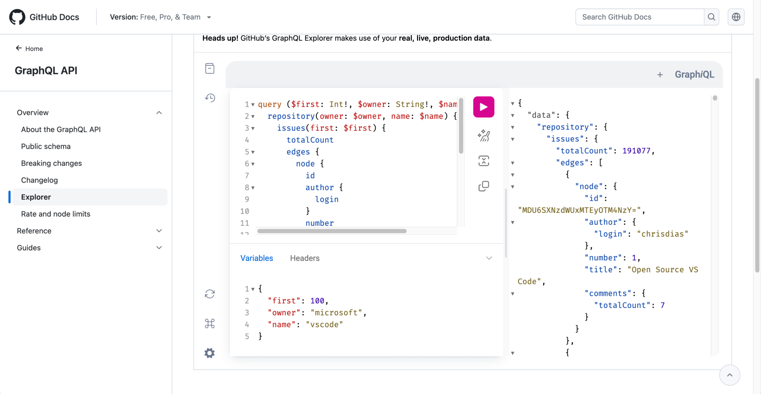The width and height of the screenshot is (761, 394).
Task: Click the page vertical scrollbar
Action: [x=757, y=175]
